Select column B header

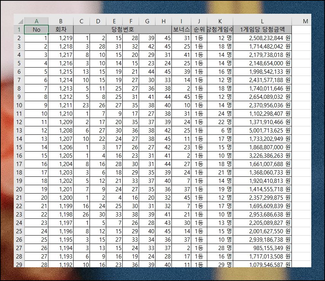click(61, 21)
